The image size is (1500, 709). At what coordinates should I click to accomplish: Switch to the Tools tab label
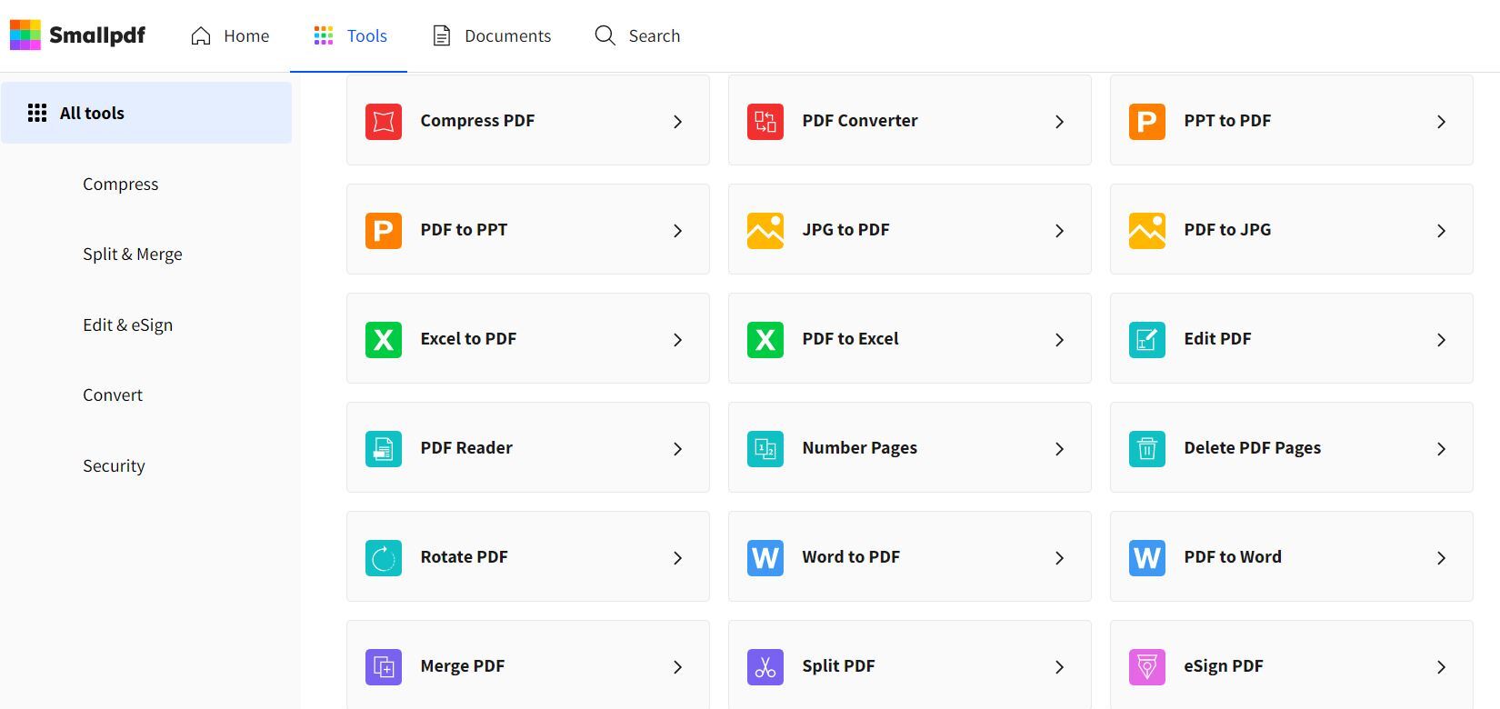(x=367, y=35)
